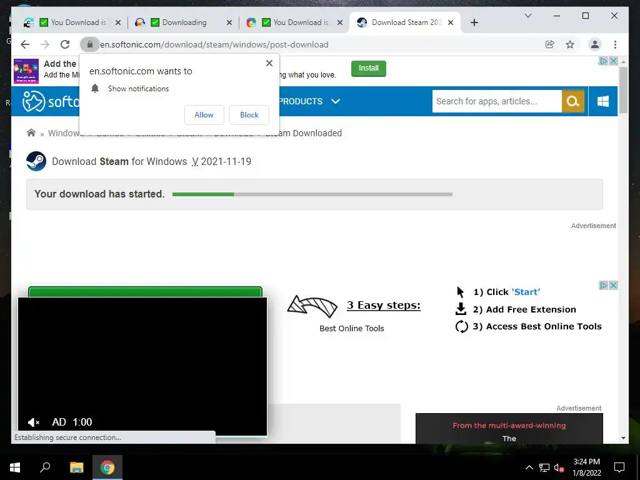Click the green Install ad button
The image size is (640, 480).
coord(369,69)
